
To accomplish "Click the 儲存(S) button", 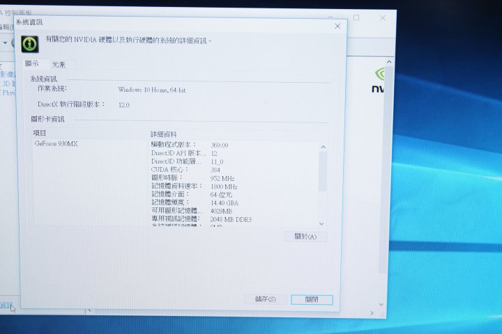I will 266,299.
